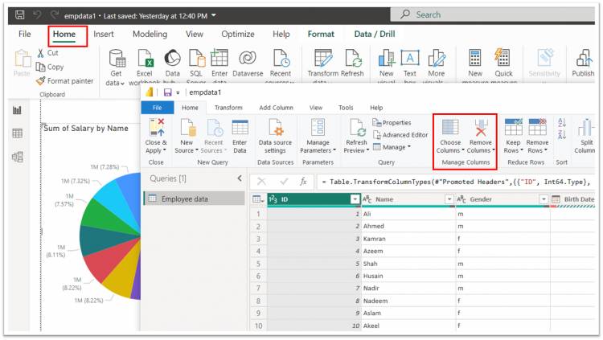Image resolution: width=603 pixels, height=340 pixels.
Task: Select the cell containing Kamran
Action: (x=408, y=239)
